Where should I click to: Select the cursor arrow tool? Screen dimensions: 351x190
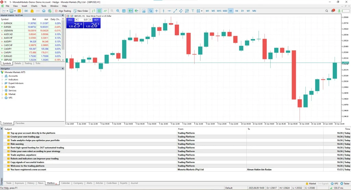[151, 11]
